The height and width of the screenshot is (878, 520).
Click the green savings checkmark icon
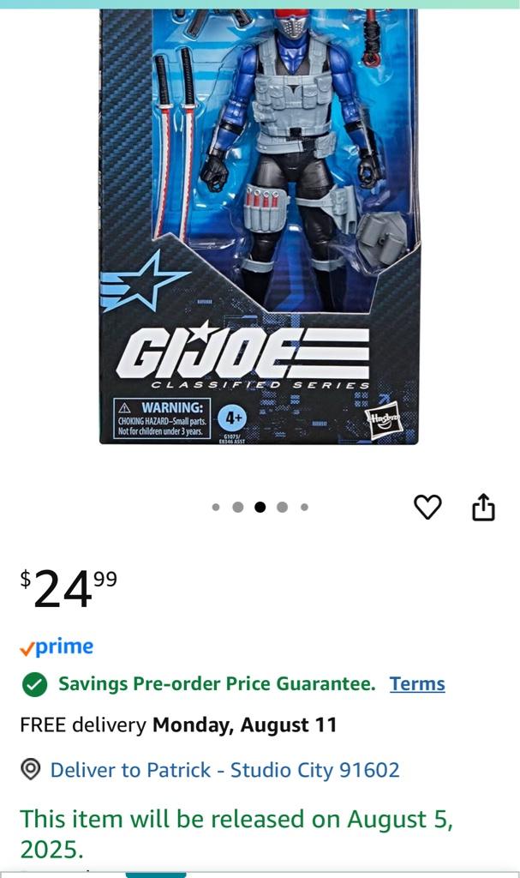coord(35,684)
